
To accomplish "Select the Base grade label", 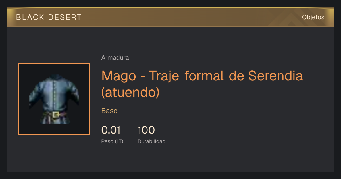I will [x=109, y=111].
